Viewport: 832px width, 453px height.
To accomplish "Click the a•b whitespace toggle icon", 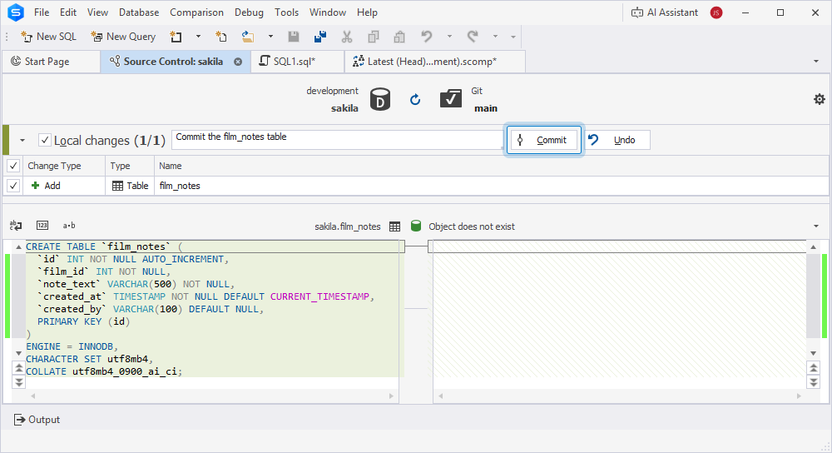I will click(x=69, y=226).
